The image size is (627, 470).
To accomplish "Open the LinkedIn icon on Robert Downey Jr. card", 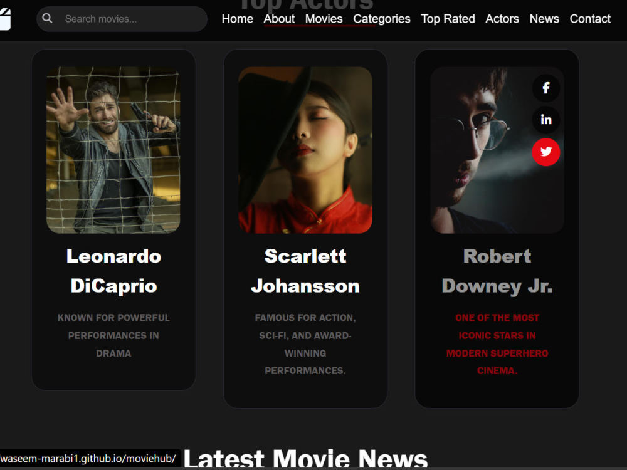I will pyautogui.click(x=546, y=120).
